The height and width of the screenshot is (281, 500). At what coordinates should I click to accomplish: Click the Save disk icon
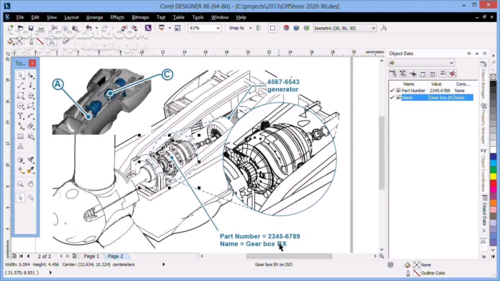(31, 28)
